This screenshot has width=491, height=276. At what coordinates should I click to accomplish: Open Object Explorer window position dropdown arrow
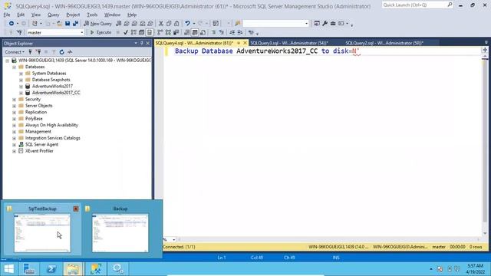(x=136, y=43)
